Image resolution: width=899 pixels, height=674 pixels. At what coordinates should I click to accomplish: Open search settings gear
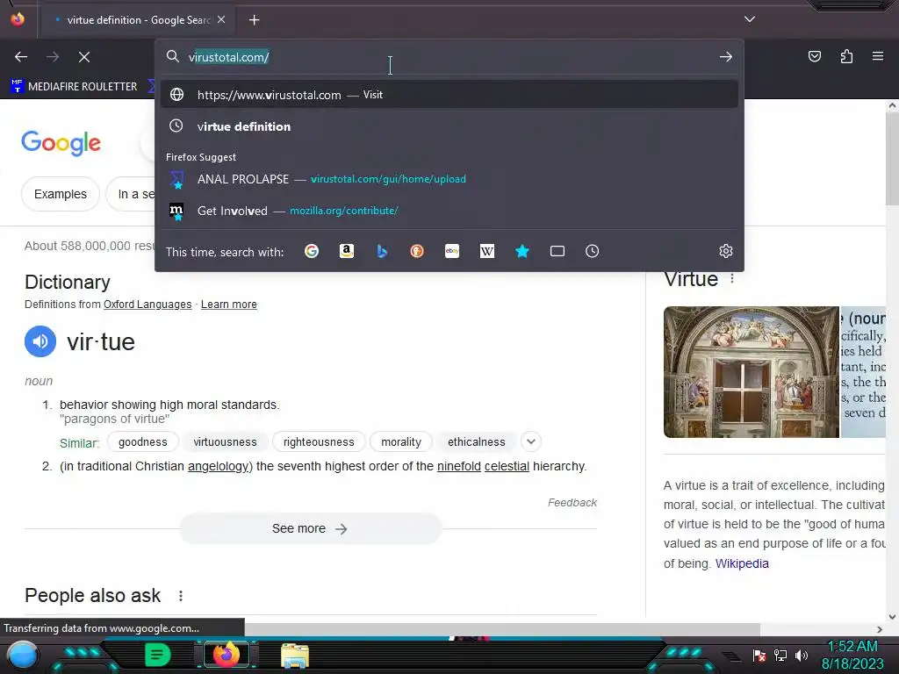tap(726, 251)
